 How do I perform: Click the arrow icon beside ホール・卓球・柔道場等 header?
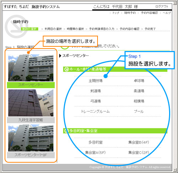tap(67, 69)
